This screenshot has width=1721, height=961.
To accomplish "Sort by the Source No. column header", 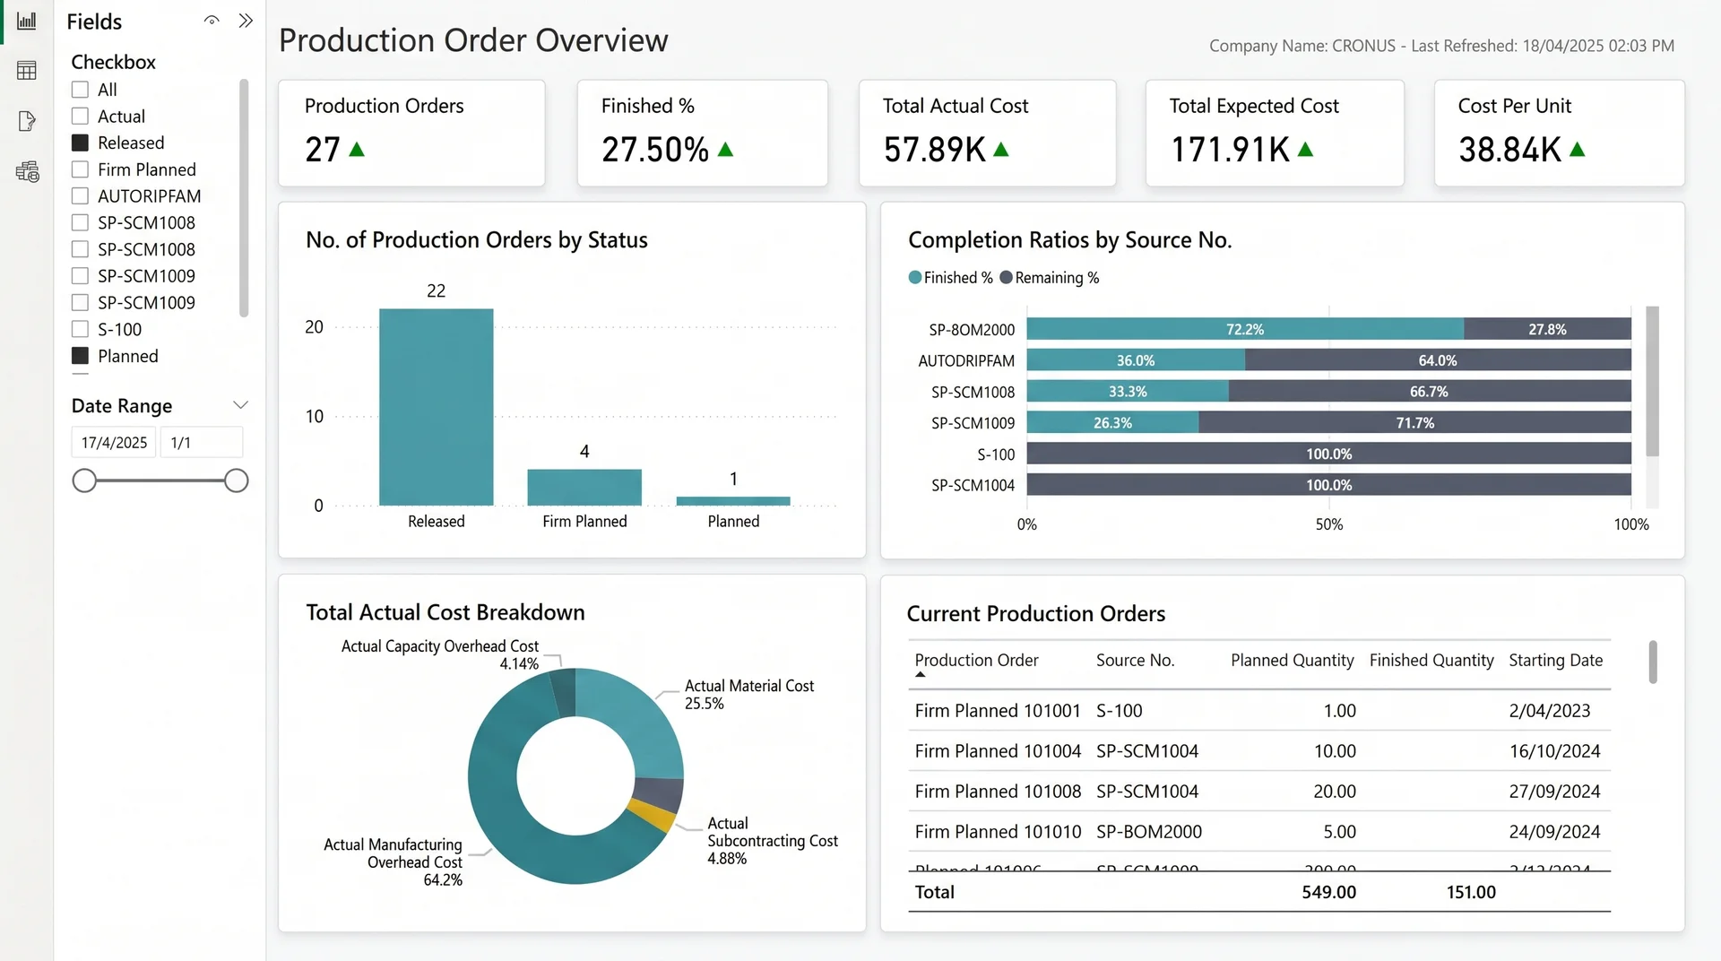I will 1135,661.
